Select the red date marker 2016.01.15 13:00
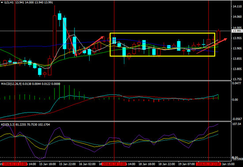The width and height of the screenshot is (243, 167). (x=15, y=164)
